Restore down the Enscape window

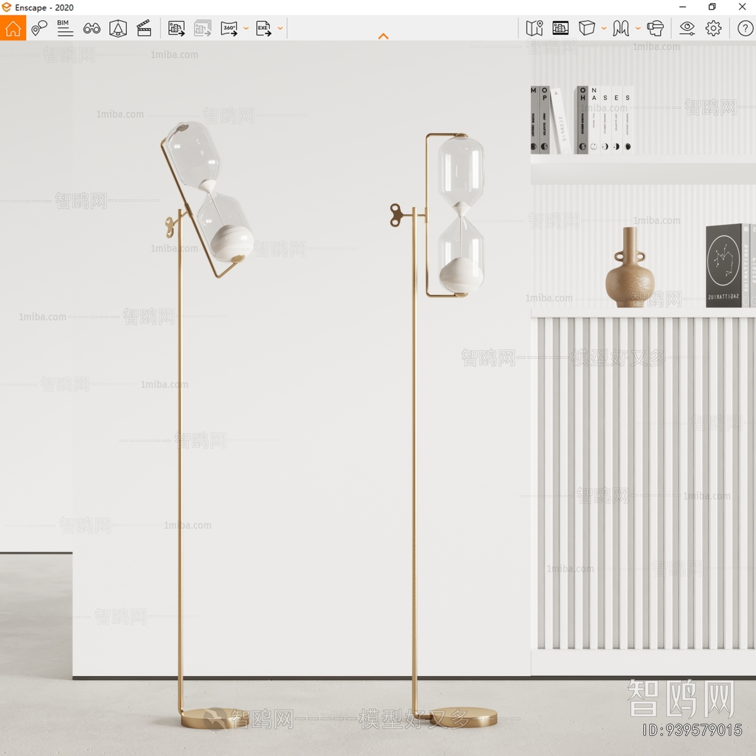pos(712,7)
